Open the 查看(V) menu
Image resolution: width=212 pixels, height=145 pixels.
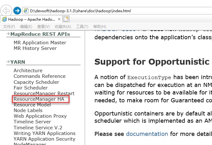click(x=44, y=27)
